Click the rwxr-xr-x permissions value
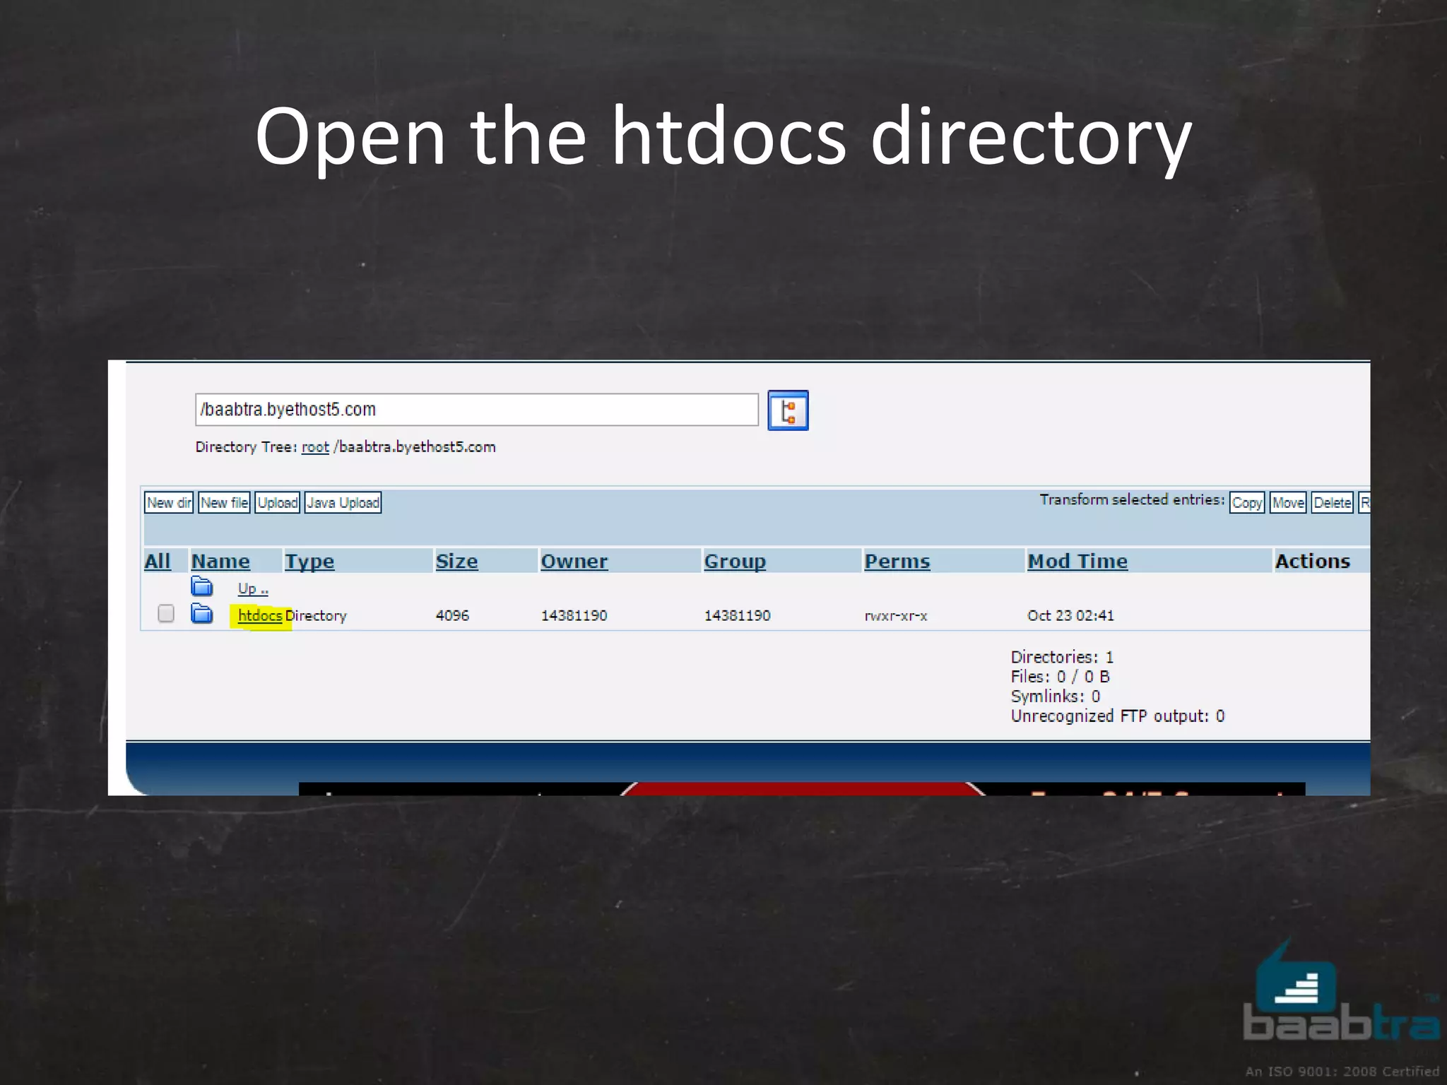Viewport: 1447px width, 1085px height. point(896,616)
